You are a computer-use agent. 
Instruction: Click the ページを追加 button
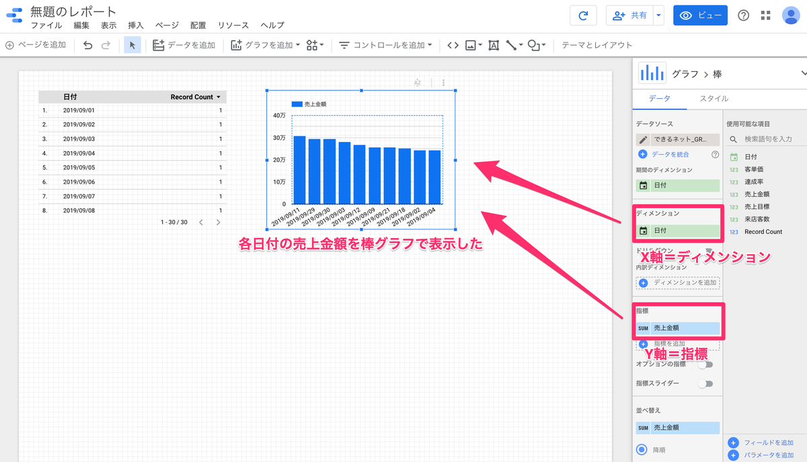[36, 45]
